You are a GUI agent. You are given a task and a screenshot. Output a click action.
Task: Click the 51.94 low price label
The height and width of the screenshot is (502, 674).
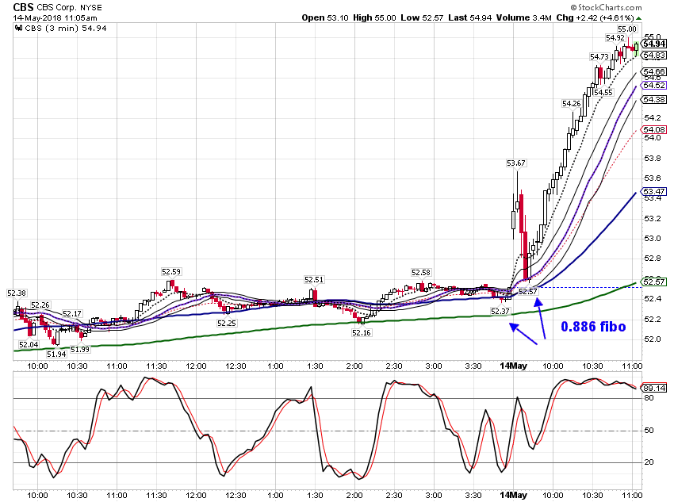(x=56, y=354)
